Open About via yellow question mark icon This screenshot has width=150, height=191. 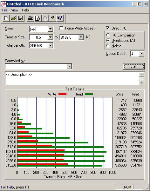point(52,18)
